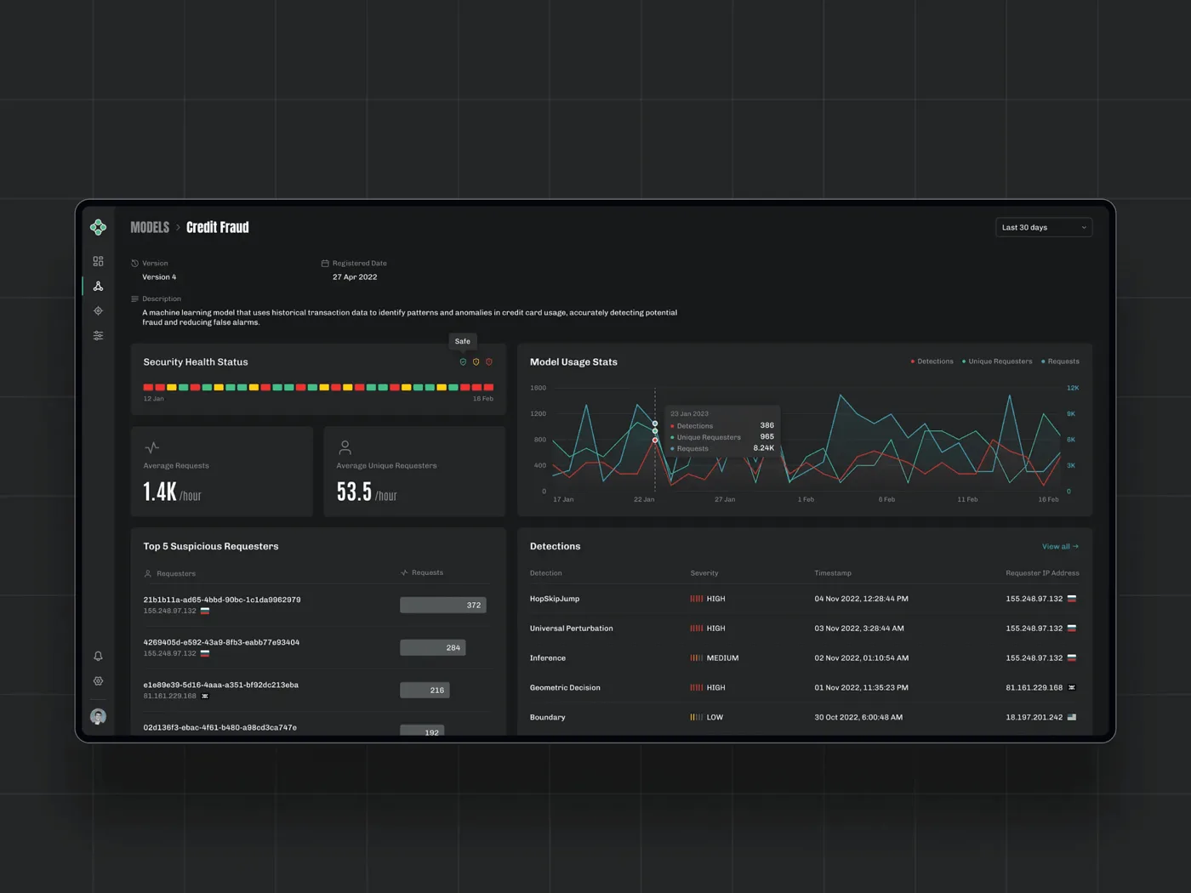
Task: Click the Description lines icon
Action: click(134, 299)
